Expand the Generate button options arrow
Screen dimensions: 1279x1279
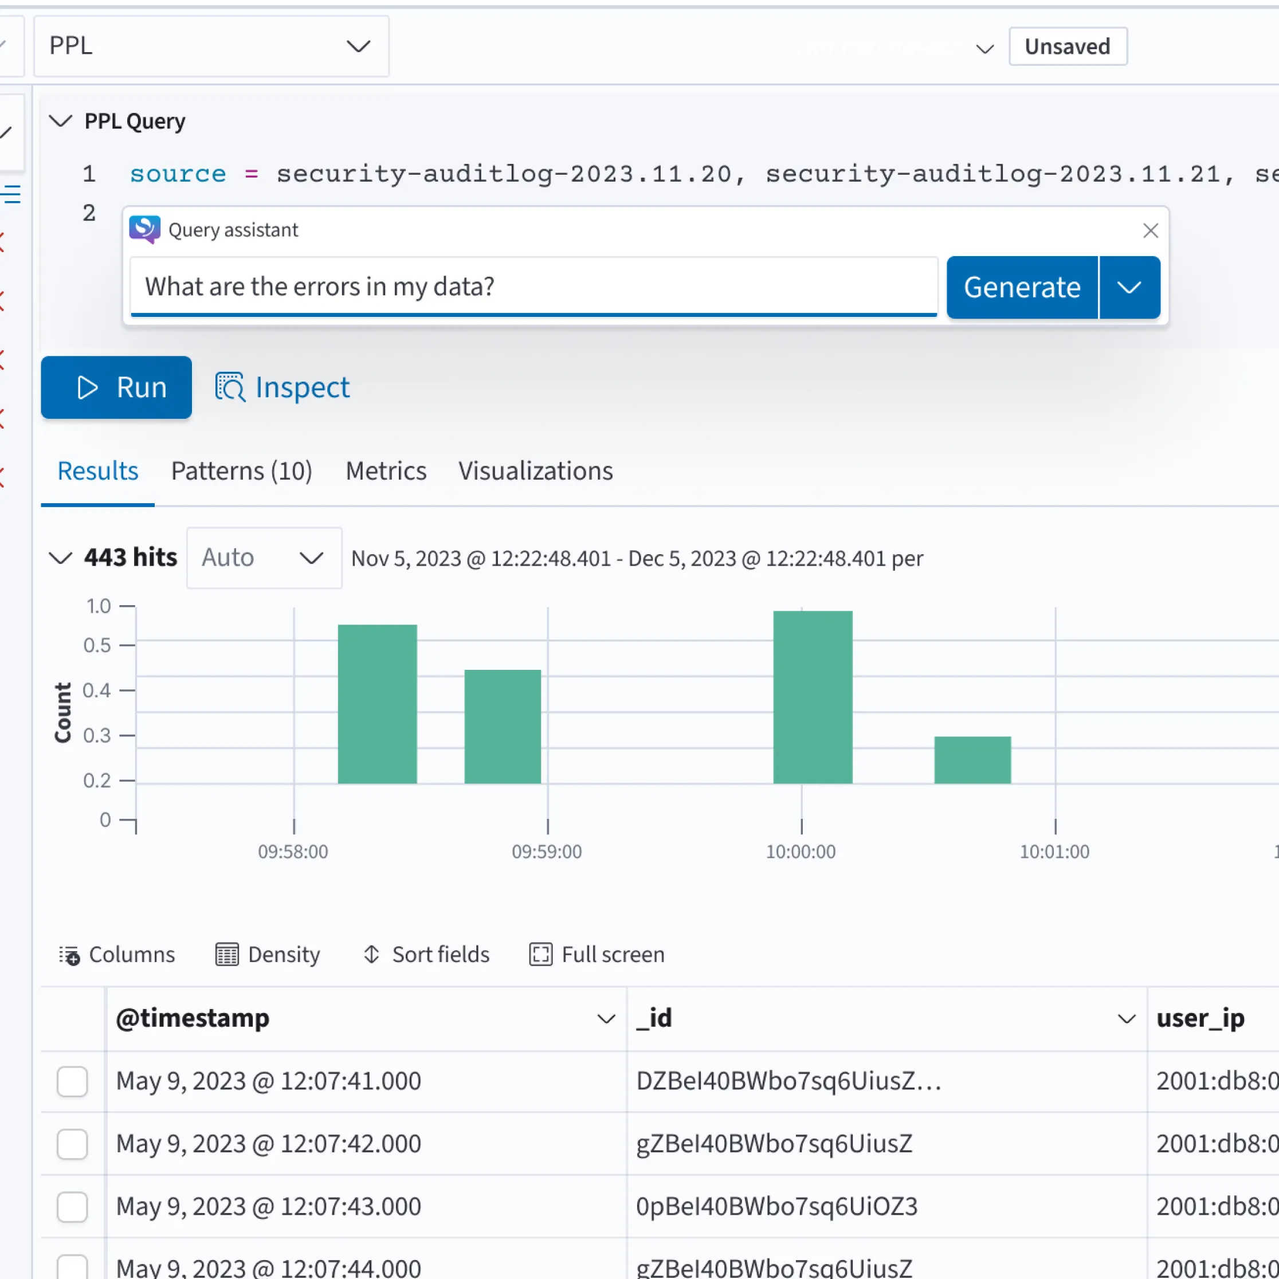(x=1129, y=287)
